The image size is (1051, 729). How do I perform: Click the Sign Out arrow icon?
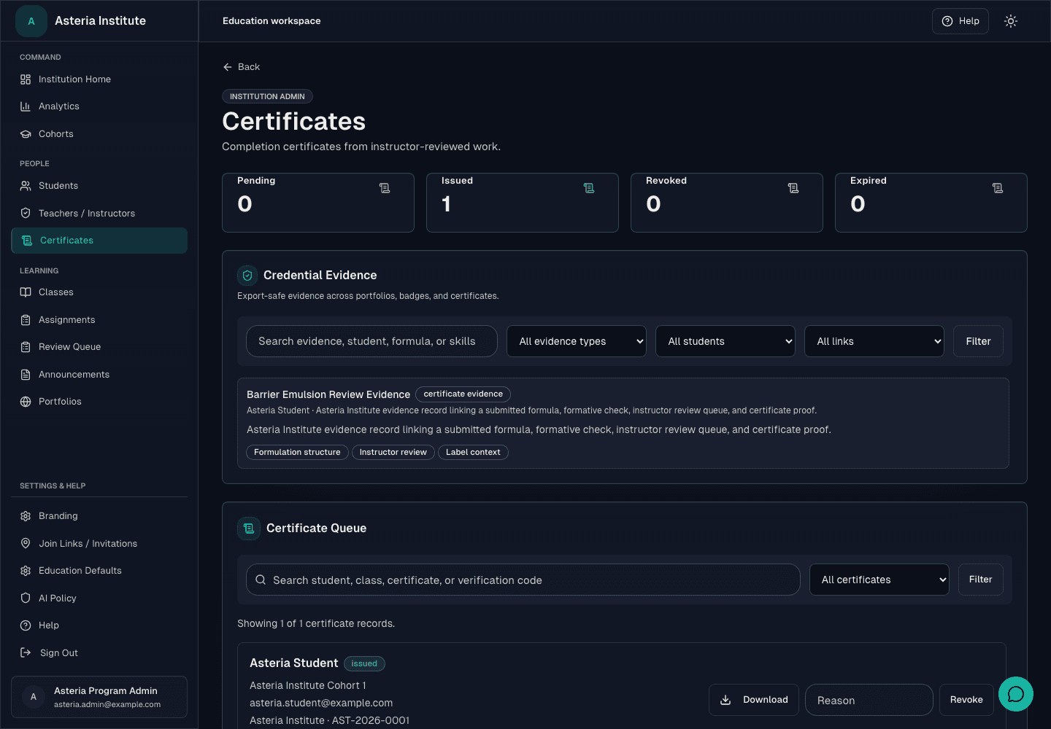pyautogui.click(x=26, y=652)
